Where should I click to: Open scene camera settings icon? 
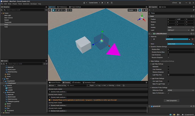tap(143, 10)
